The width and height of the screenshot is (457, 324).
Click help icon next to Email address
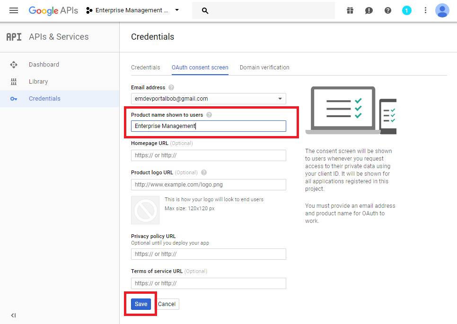171,87
